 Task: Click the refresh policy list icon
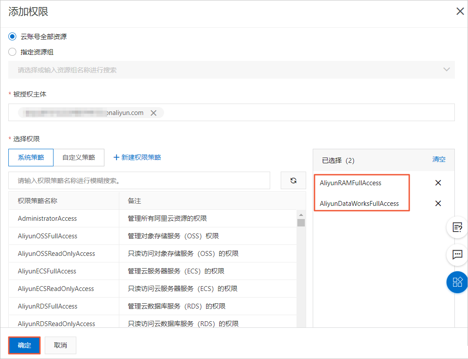293,180
